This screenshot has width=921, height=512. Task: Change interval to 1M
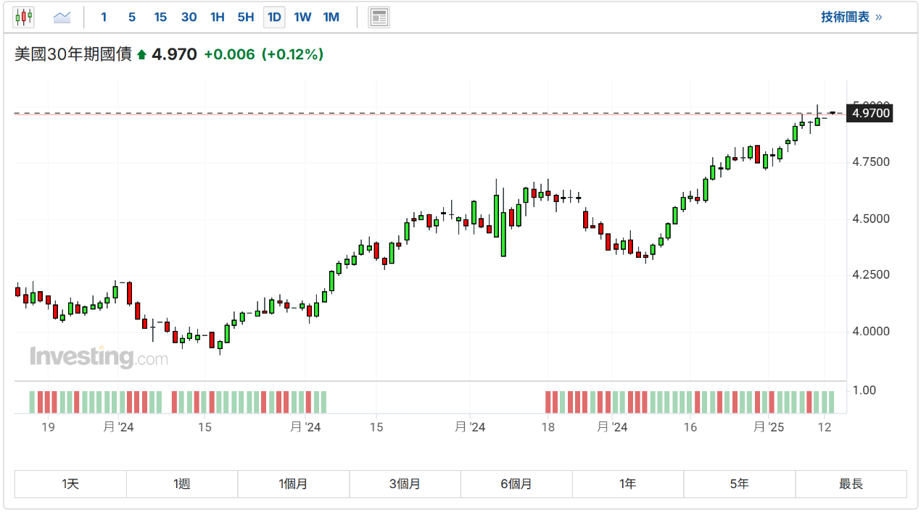click(331, 17)
